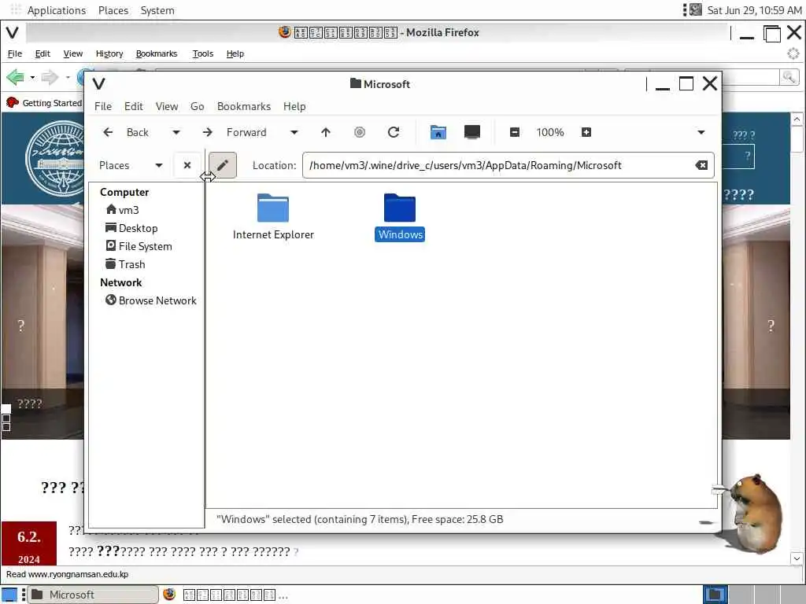Open Trash from the sidebar
Screen dimensions: 806x604
[125, 264]
